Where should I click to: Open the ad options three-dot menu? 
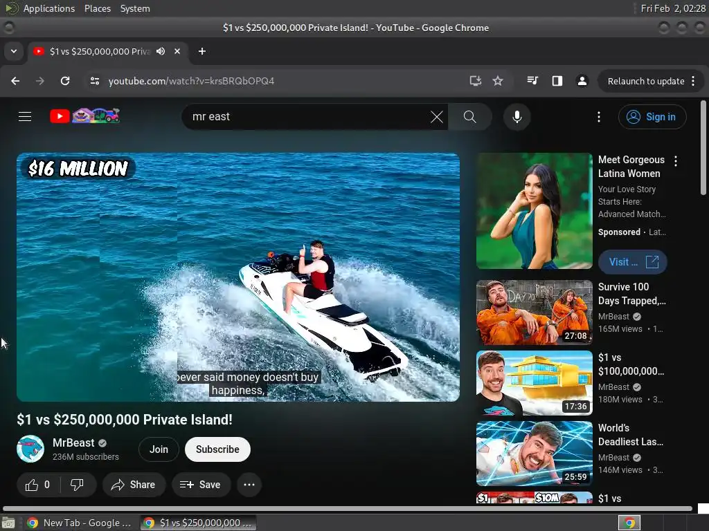pos(676,161)
